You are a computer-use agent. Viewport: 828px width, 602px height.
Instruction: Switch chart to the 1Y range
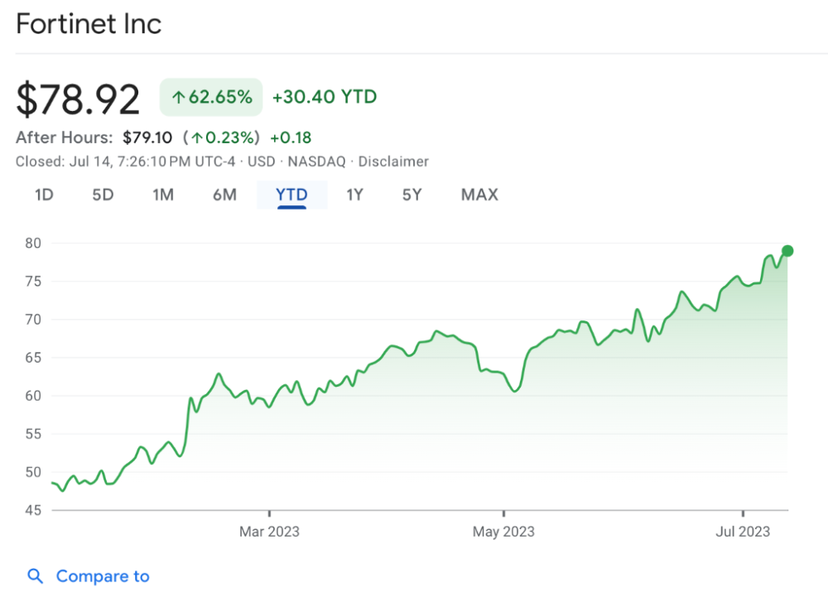(x=354, y=195)
